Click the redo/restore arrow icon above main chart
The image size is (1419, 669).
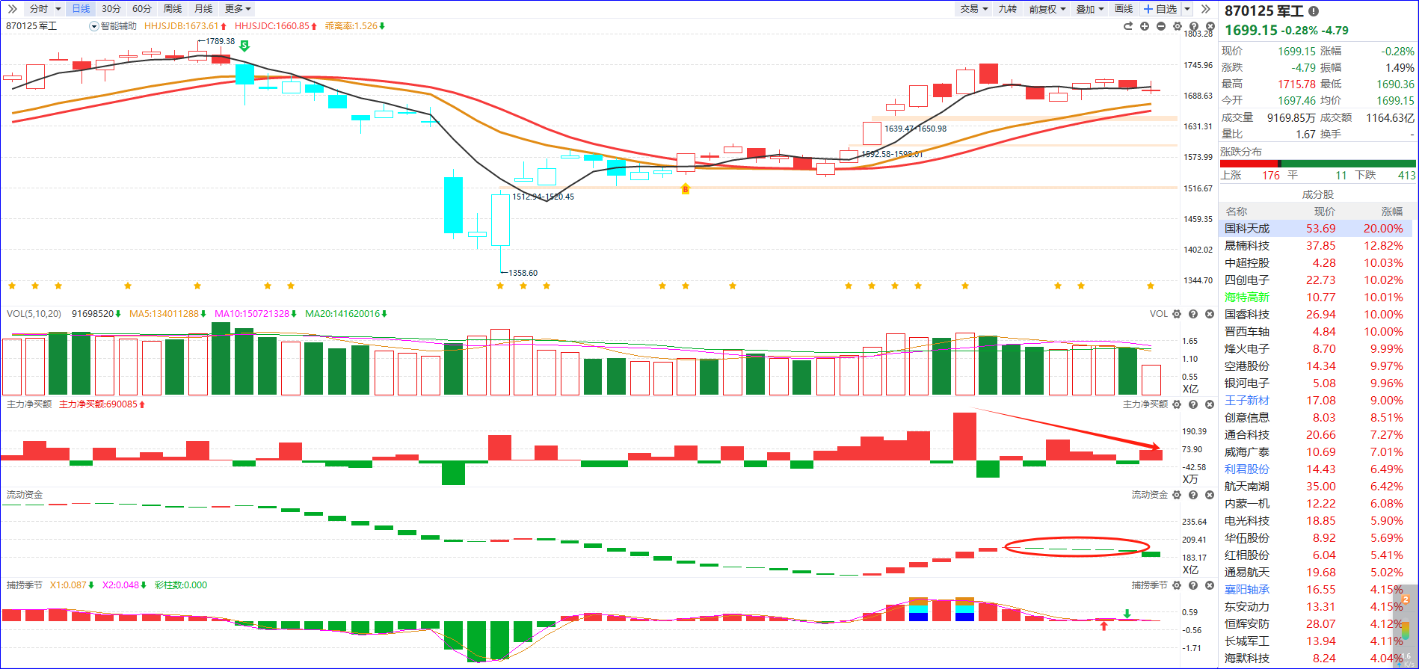coord(1128,26)
